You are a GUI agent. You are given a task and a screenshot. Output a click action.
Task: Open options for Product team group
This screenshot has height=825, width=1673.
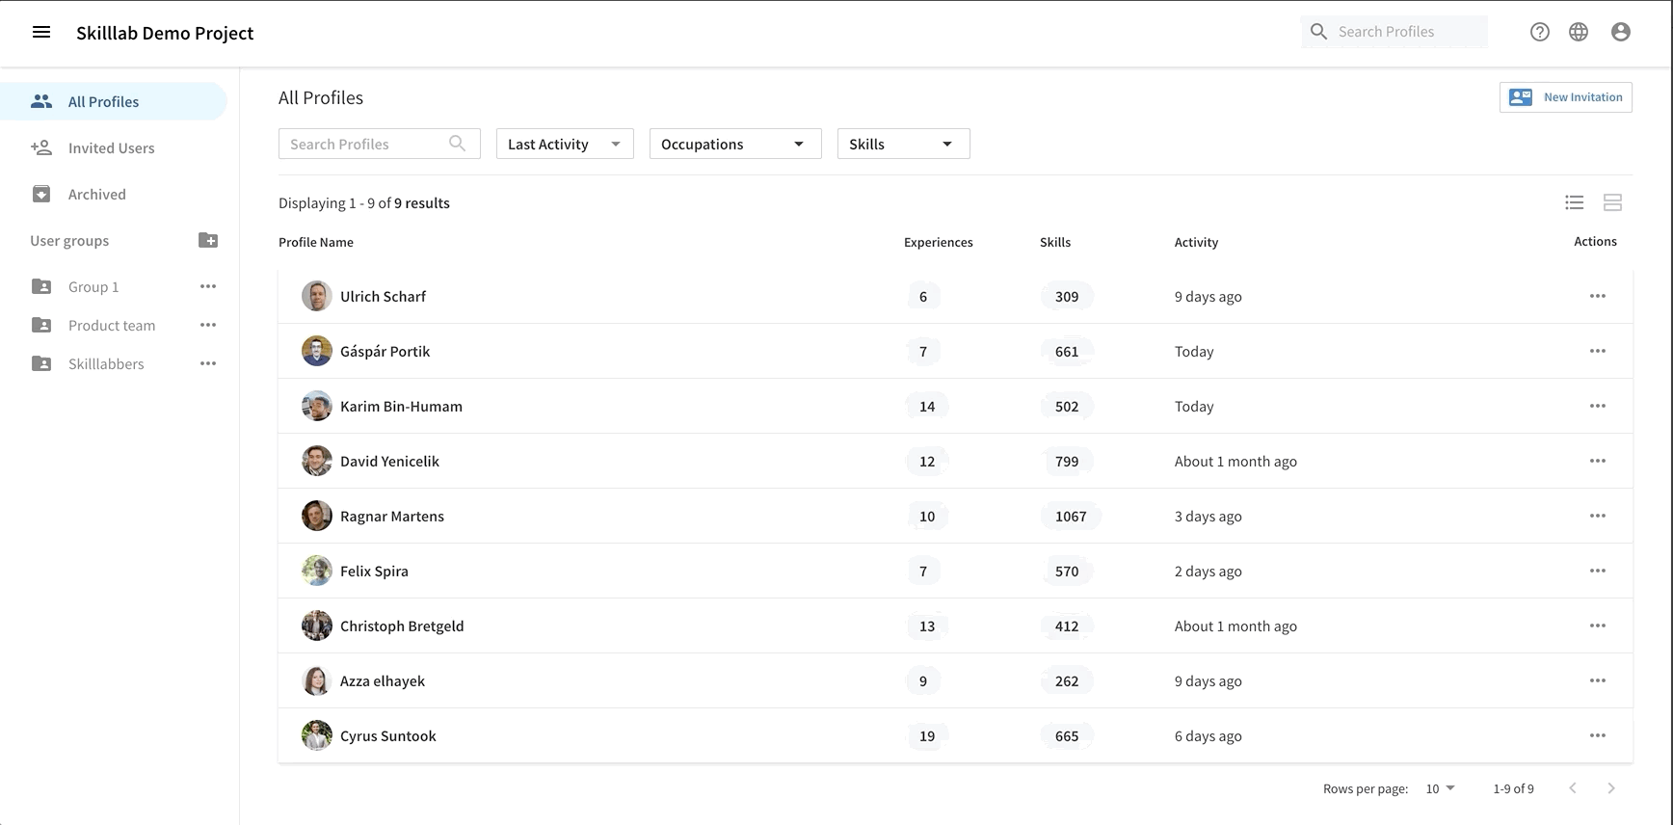click(208, 325)
